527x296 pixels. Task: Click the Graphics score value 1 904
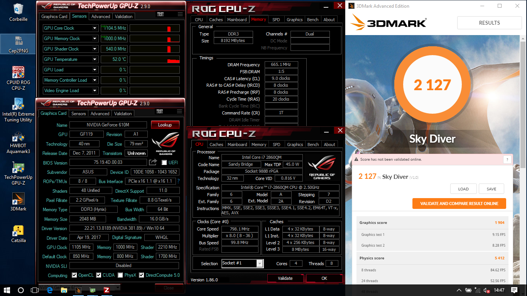[x=500, y=223]
